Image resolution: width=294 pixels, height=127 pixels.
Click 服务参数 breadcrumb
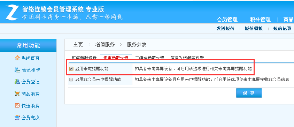pos(137,45)
